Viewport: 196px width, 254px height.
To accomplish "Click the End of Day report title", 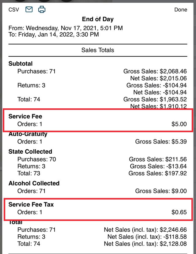I will point(98,19).
